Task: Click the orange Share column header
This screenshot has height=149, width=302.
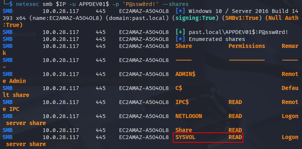Action: [x=183, y=46]
